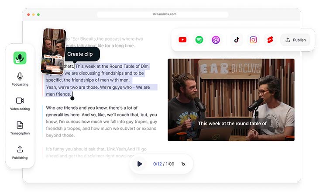Open the Podcasting section

pyautogui.click(x=20, y=79)
